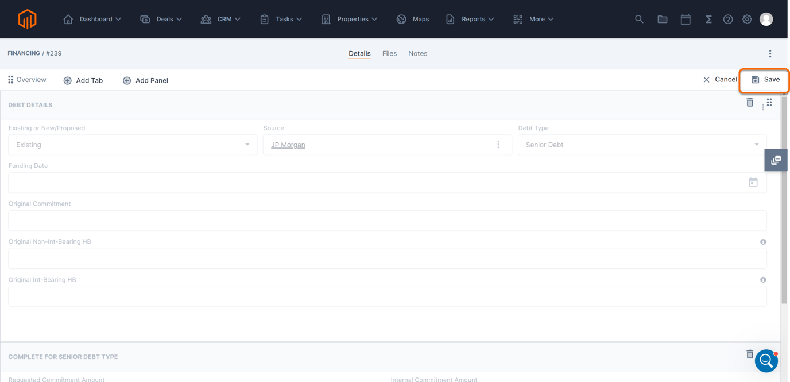This screenshot has width=790, height=382.
Task: Open the calendar icon in top bar
Action: pos(686,19)
